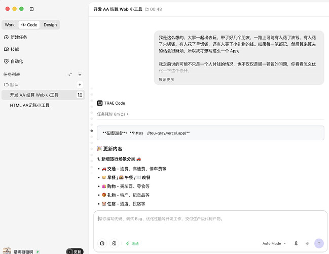Collapse all in the 任务列表 header
Viewport: 329px width, 254px height.
point(70,74)
